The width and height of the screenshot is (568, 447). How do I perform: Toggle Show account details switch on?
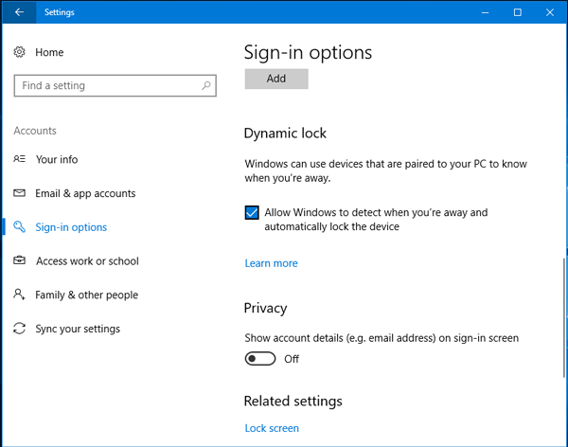pos(260,359)
